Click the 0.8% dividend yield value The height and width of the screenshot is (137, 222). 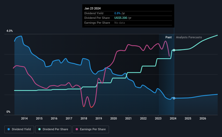click(x=117, y=13)
